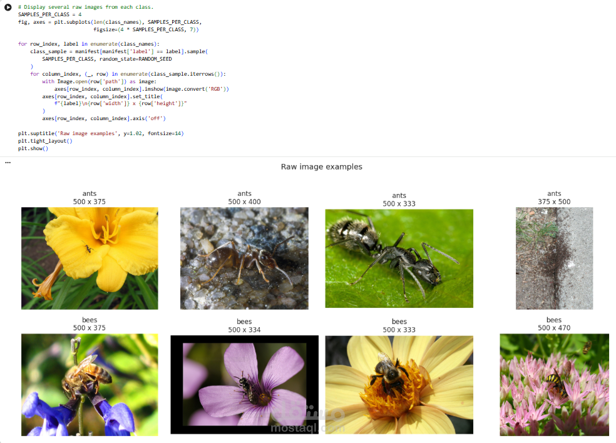Click the f-string label width height line
The image size is (616, 443).
point(121,104)
